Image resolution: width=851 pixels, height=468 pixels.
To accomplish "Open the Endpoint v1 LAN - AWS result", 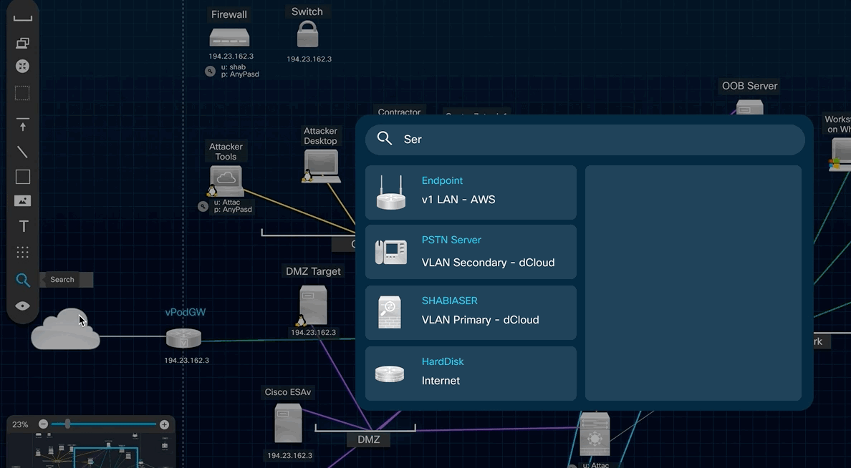I will [471, 192].
